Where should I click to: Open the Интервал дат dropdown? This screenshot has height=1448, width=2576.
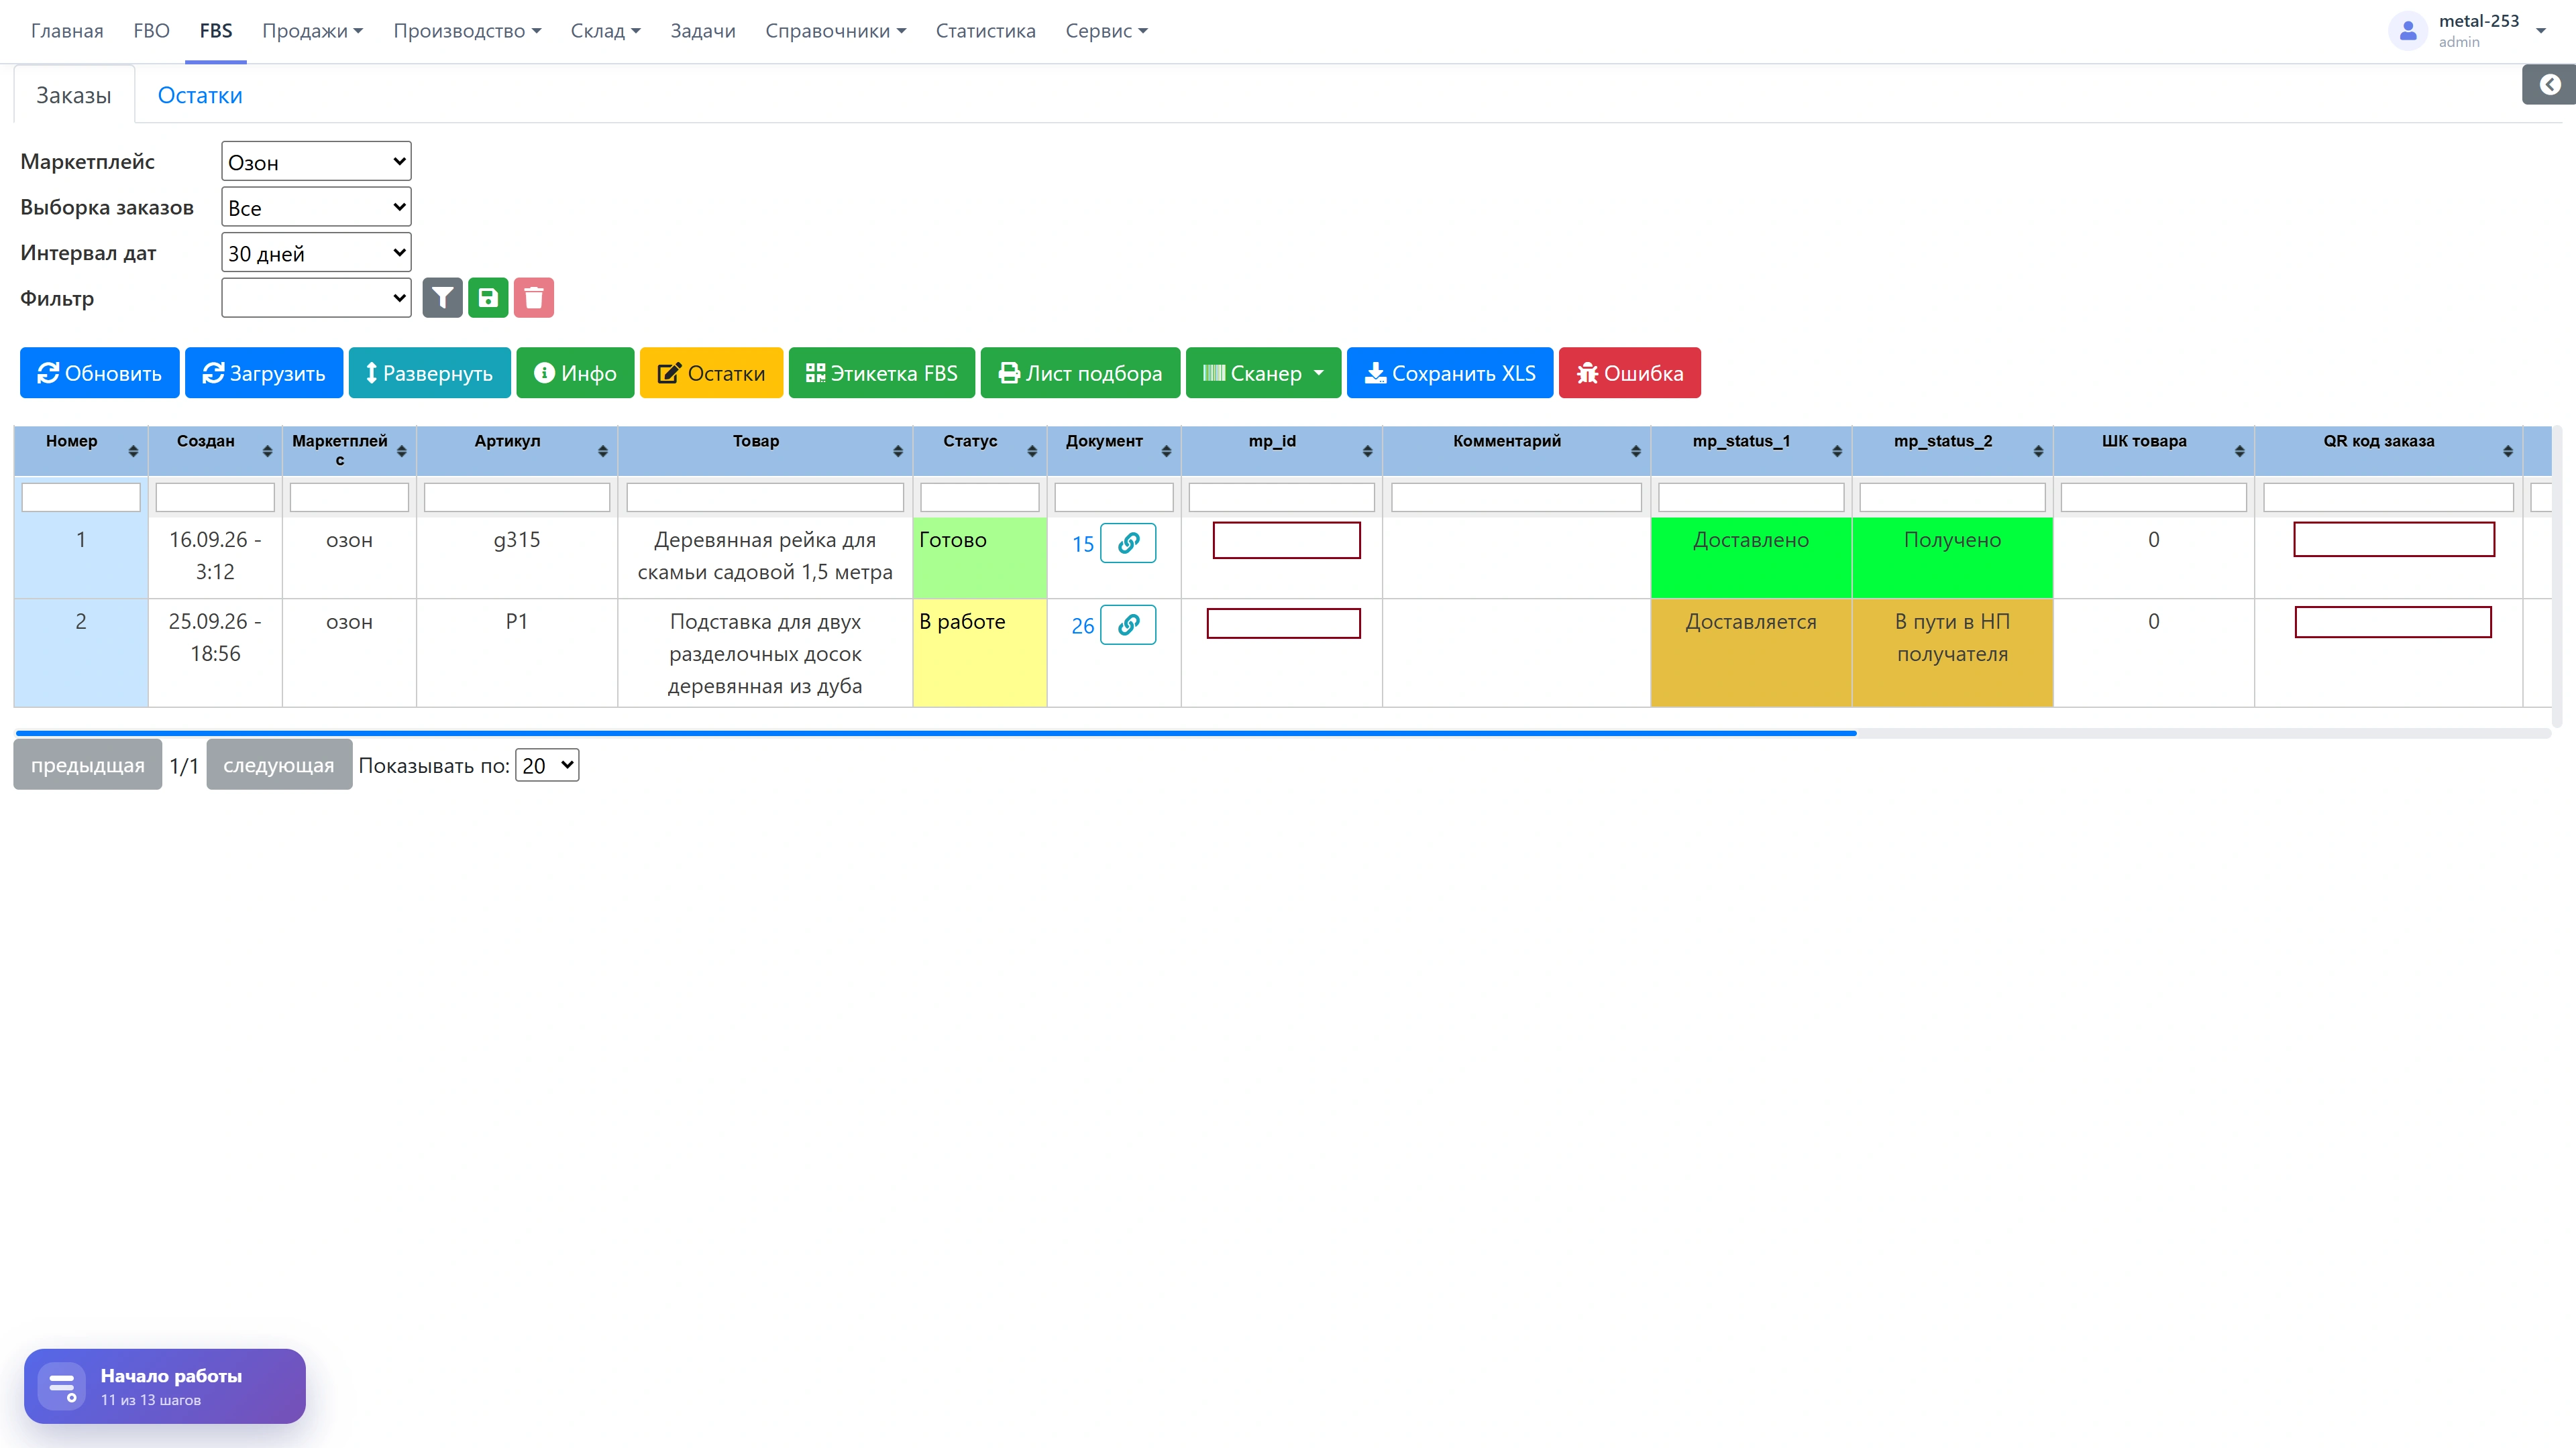pyautogui.click(x=316, y=253)
